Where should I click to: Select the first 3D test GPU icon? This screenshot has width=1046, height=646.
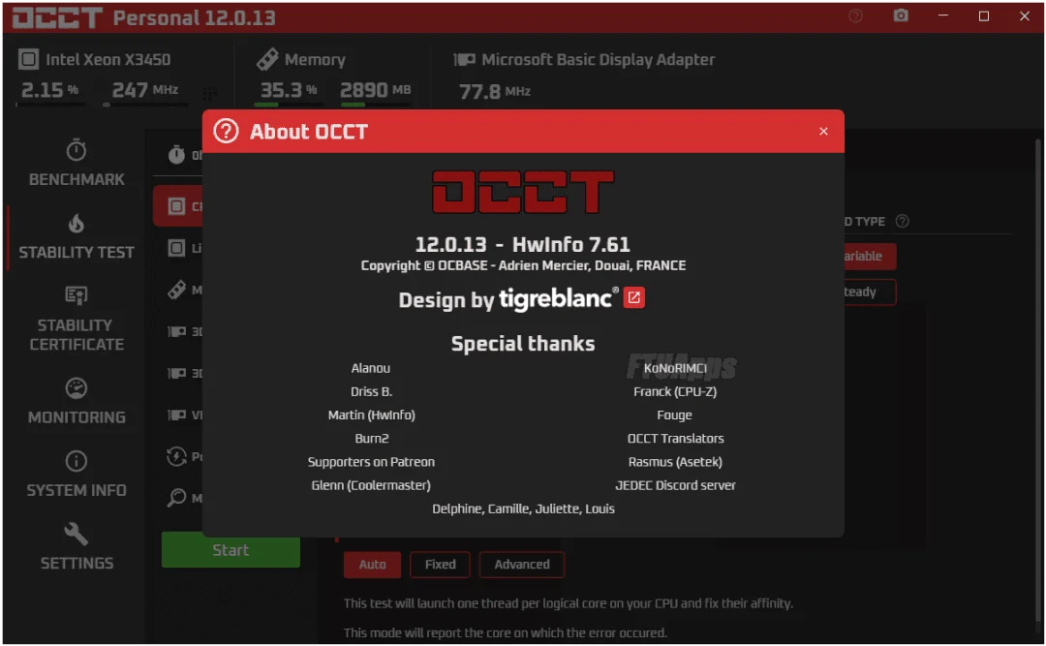[176, 331]
